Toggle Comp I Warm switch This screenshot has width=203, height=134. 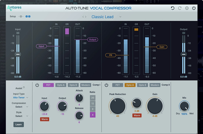44,119
